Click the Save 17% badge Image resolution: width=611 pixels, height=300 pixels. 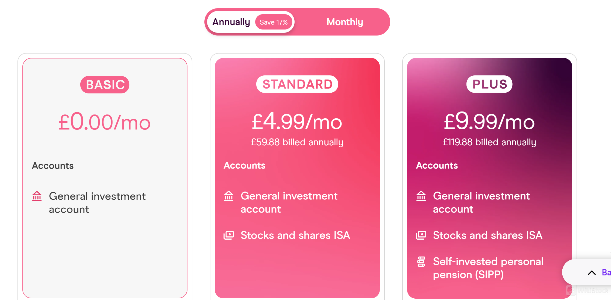tap(274, 22)
